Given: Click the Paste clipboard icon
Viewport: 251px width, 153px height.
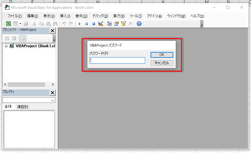Looking at the screenshot, I should pos(48,24).
